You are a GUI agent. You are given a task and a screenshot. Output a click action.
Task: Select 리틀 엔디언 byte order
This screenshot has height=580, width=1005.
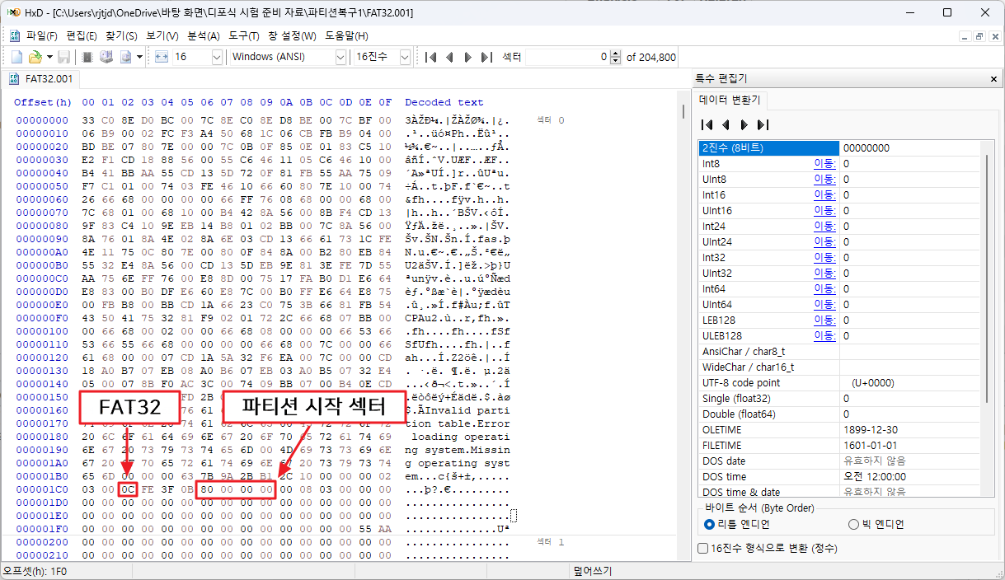click(x=738, y=524)
